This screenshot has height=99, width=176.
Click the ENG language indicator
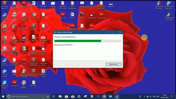tap(158, 97)
